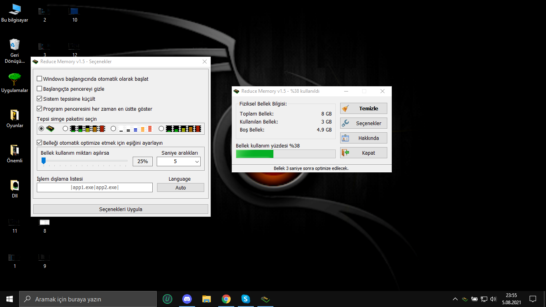Image resolution: width=546 pixels, height=307 pixels.
Task: Enable Windows başlangıcında otomatik olarak başlat
Action: [40, 79]
